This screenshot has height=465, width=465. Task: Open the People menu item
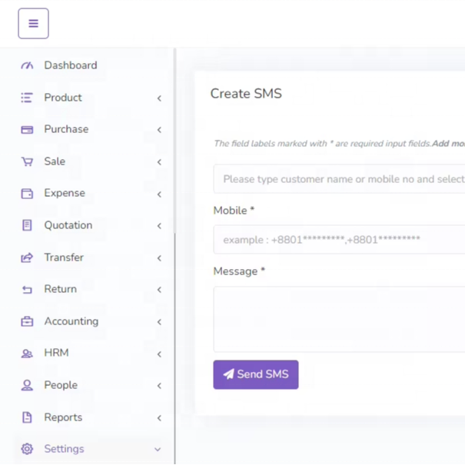(61, 385)
